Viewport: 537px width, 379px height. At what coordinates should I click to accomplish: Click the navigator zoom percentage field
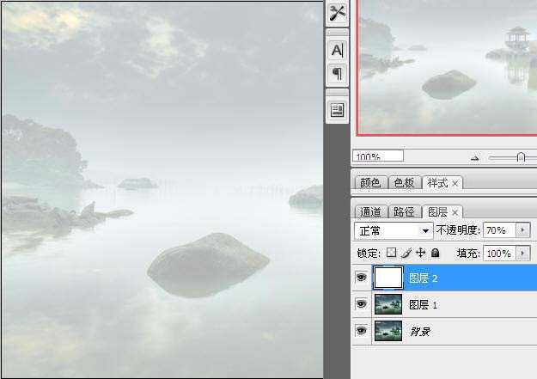tap(378, 156)
